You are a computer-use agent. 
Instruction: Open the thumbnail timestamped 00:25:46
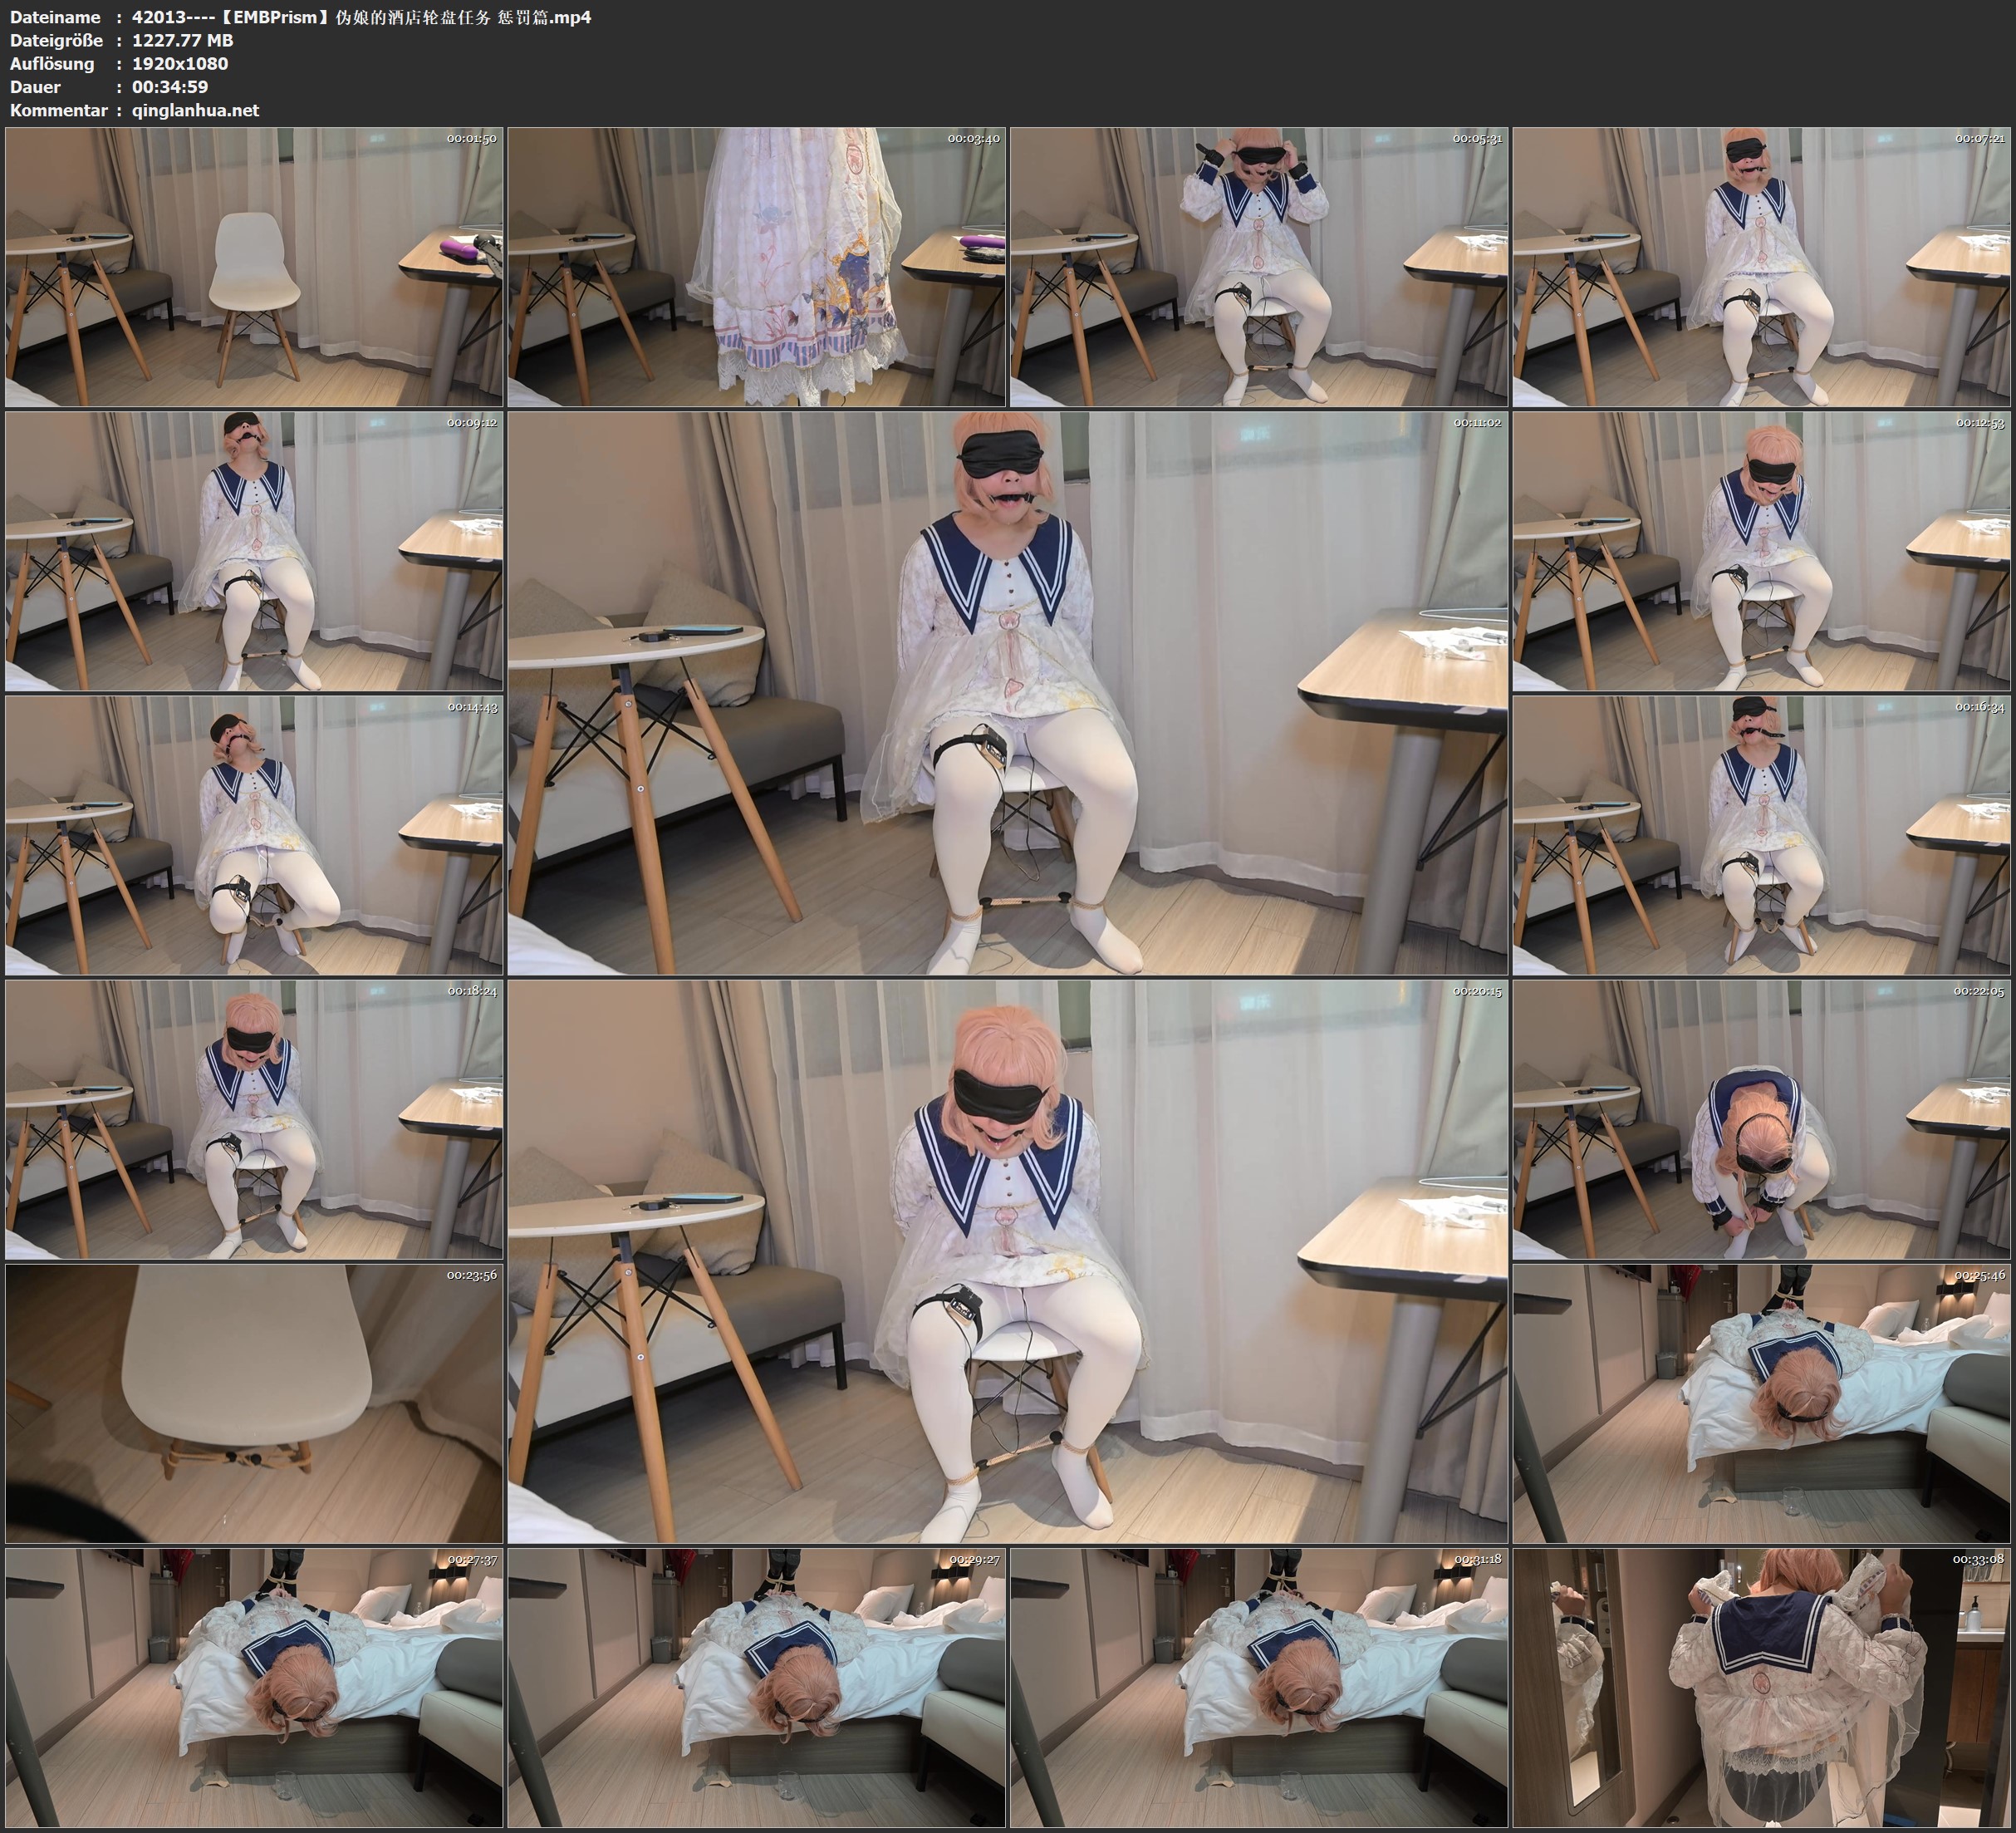coord(1761,1403)
